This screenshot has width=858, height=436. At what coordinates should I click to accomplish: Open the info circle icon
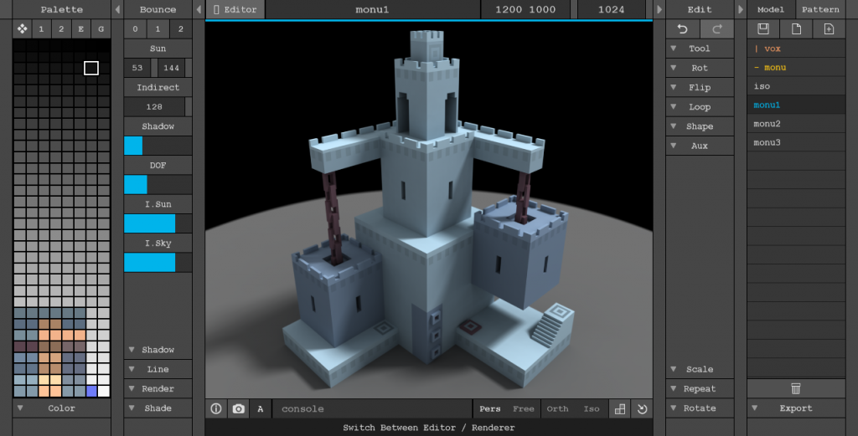[216, 408]
